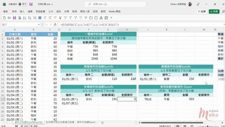
Task: Sort ascending A to Z
Action: [25, 18]
